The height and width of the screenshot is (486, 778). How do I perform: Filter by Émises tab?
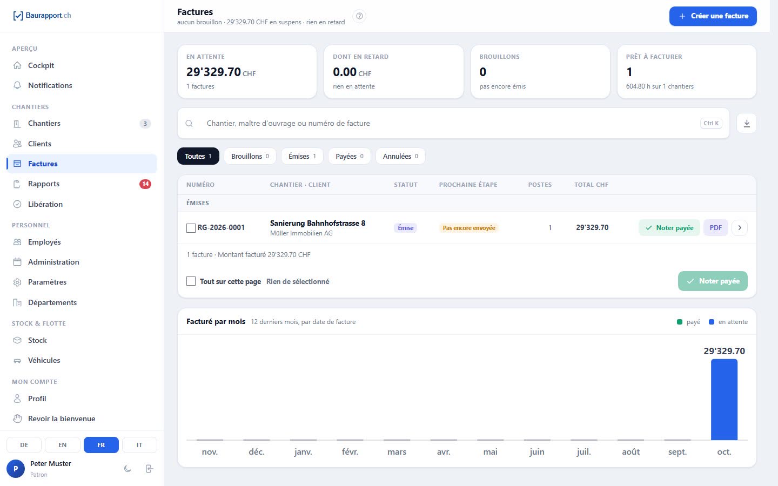coord(302,156)
